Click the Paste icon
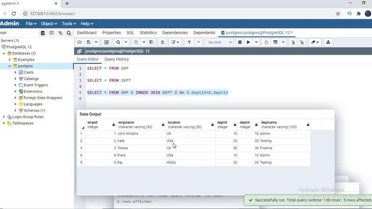Viewport: 372px width, 209px height. [x=151, y=42]
